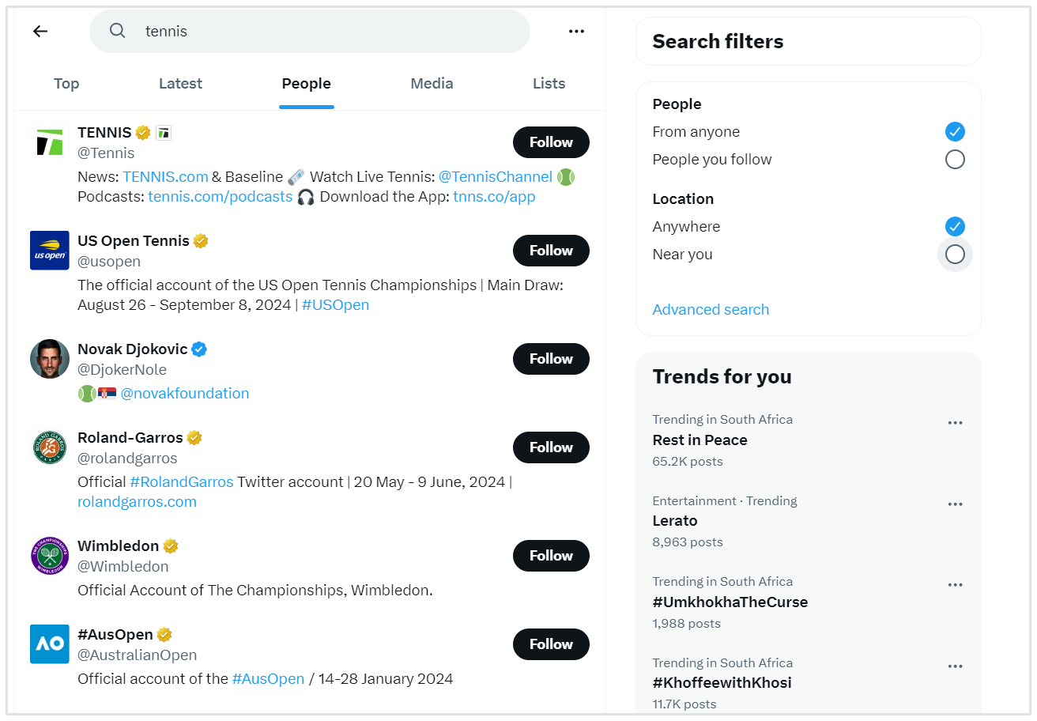Open more options for #UmkhokhaTheCurse trend
The image size is (1037, 721).
tap(955, 585)
